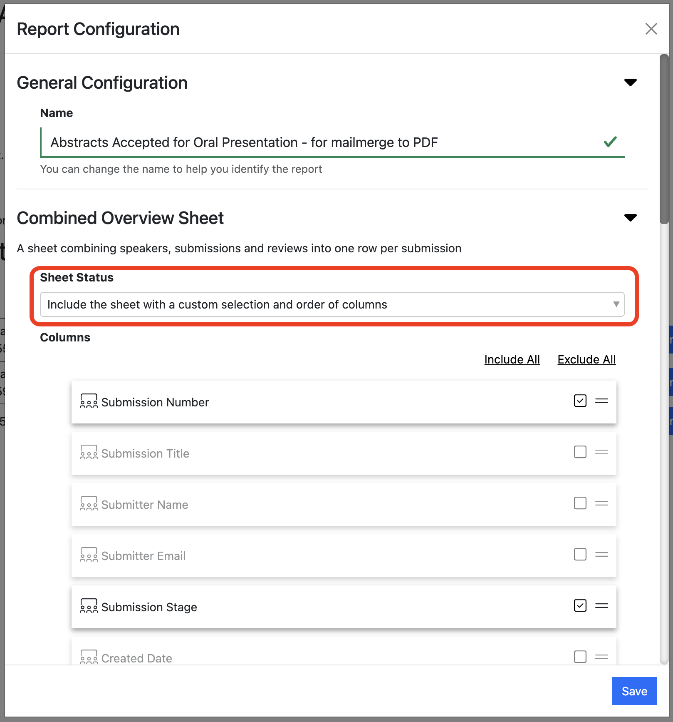The width and height of the screenshot is (673, 722).
Task: Click the drag handle for Submission Title
Action: tap(601, 452)
